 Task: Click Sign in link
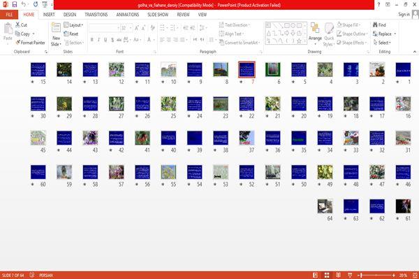click(404, 15)
